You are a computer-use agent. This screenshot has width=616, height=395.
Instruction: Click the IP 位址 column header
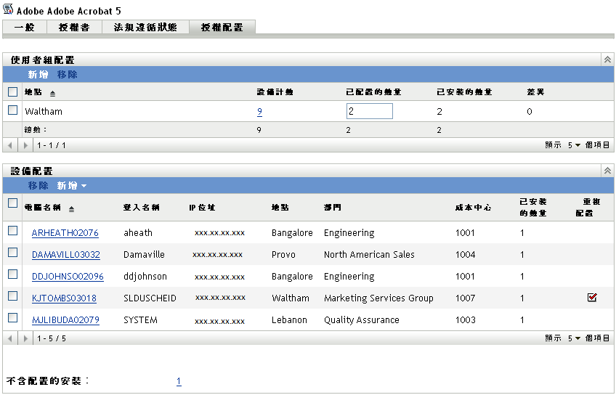[202, 208]
